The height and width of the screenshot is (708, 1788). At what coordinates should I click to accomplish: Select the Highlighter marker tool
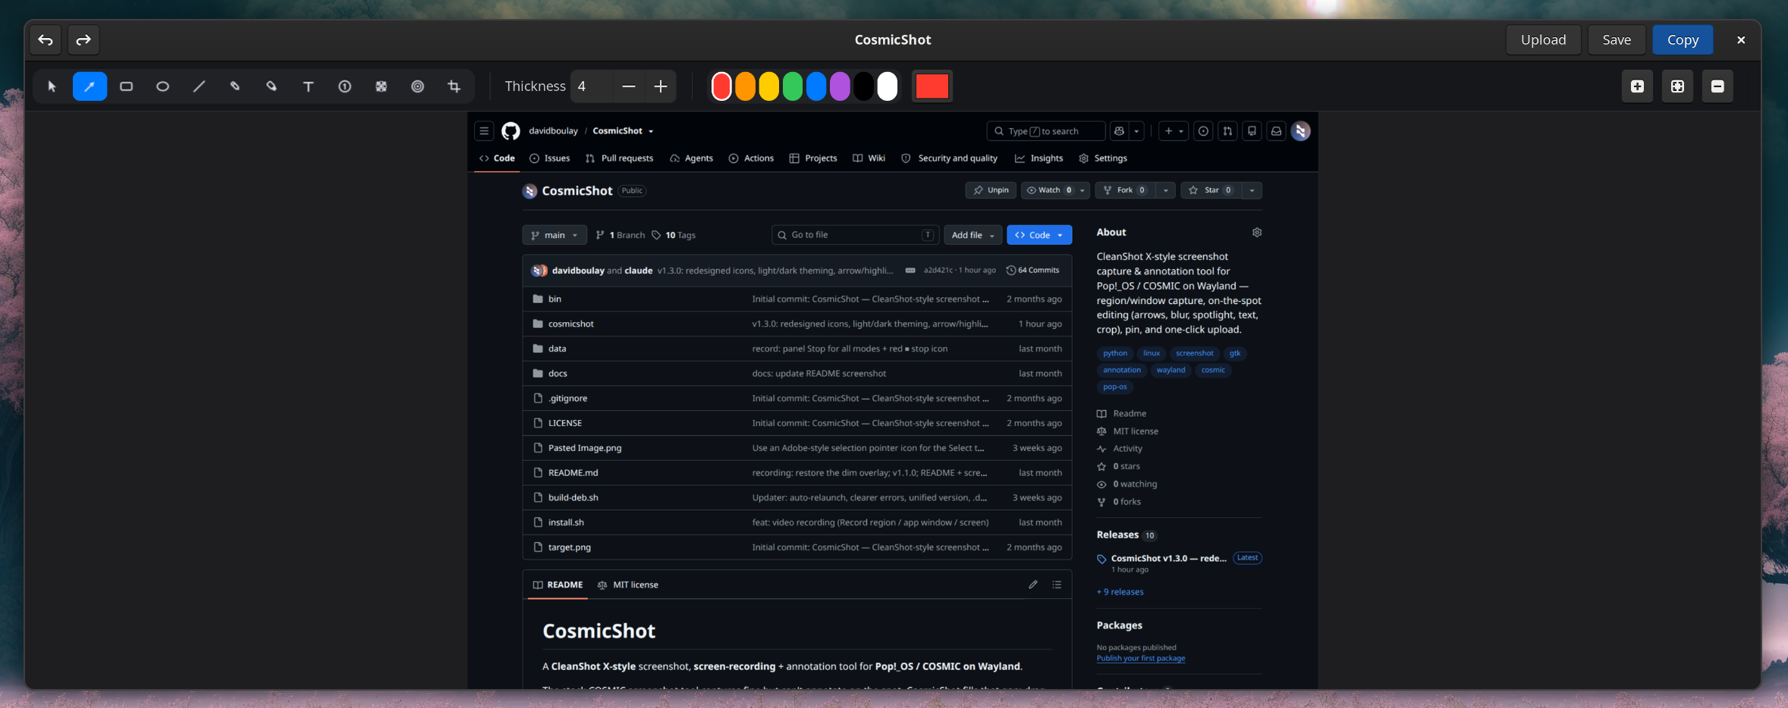(x=272, y=86)
